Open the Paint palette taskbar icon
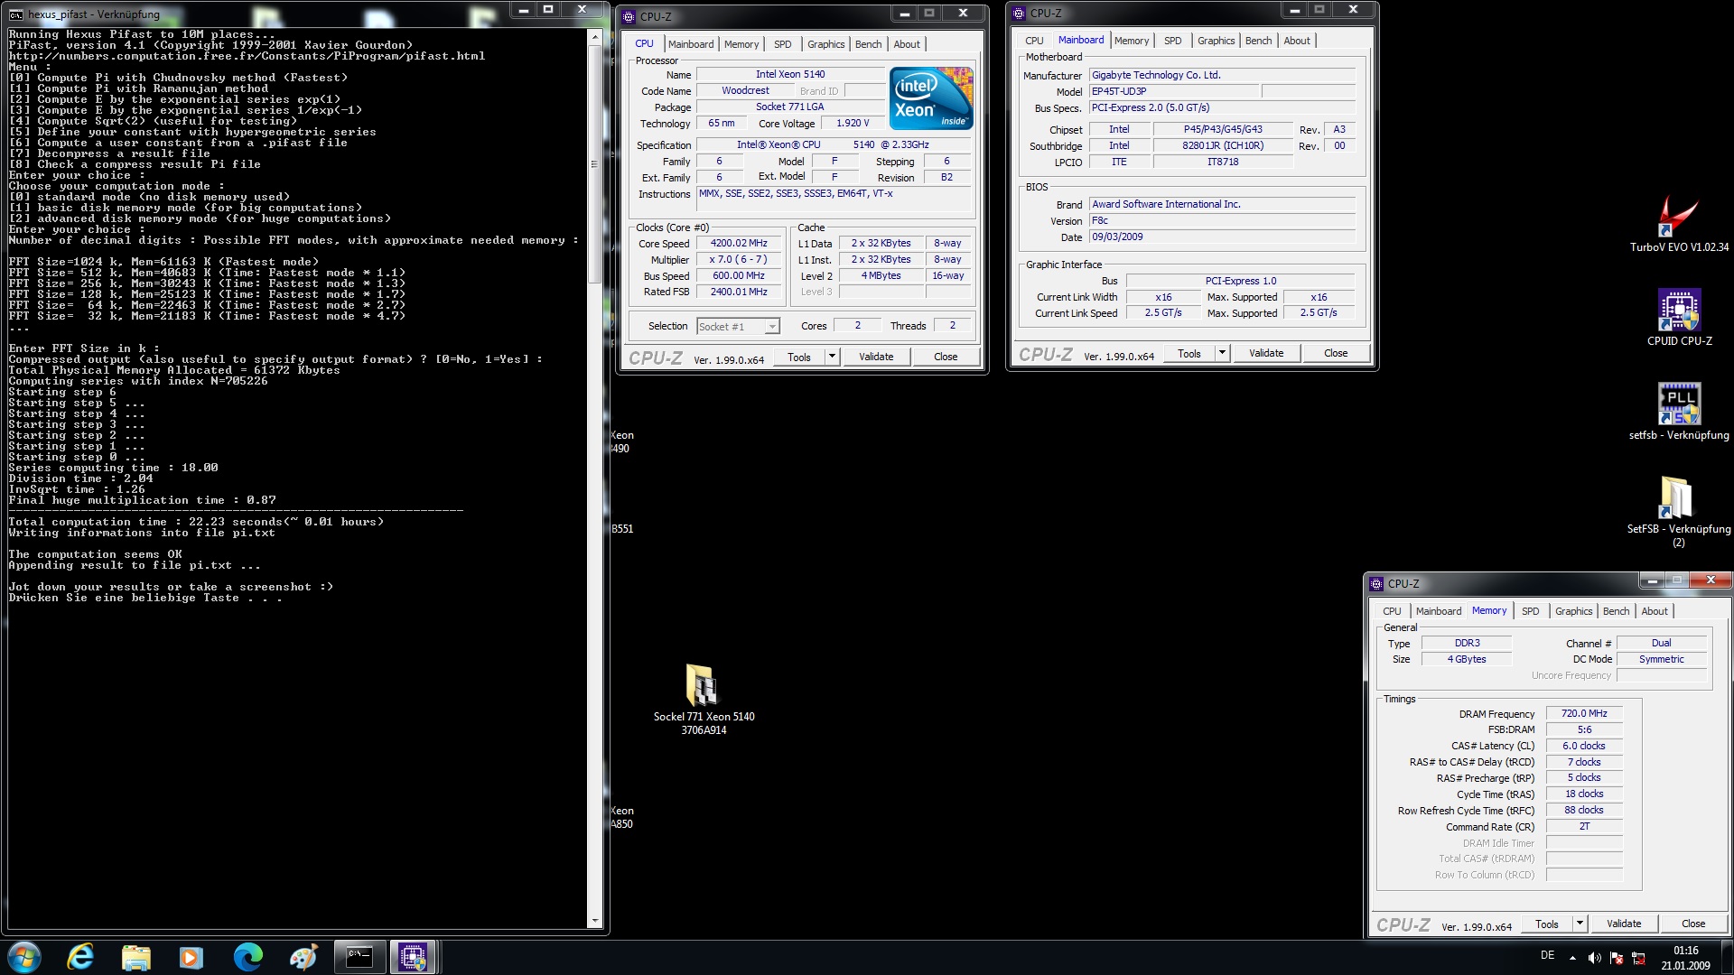 (303, 957)
